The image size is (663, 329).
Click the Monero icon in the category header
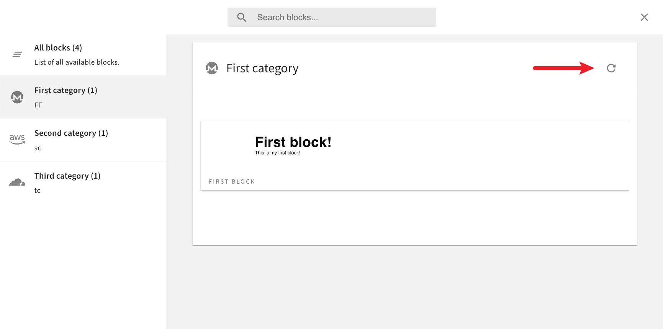point(212,68)
